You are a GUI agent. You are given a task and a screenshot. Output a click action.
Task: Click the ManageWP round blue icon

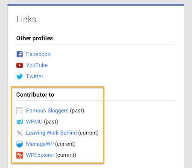coord(20,144)
